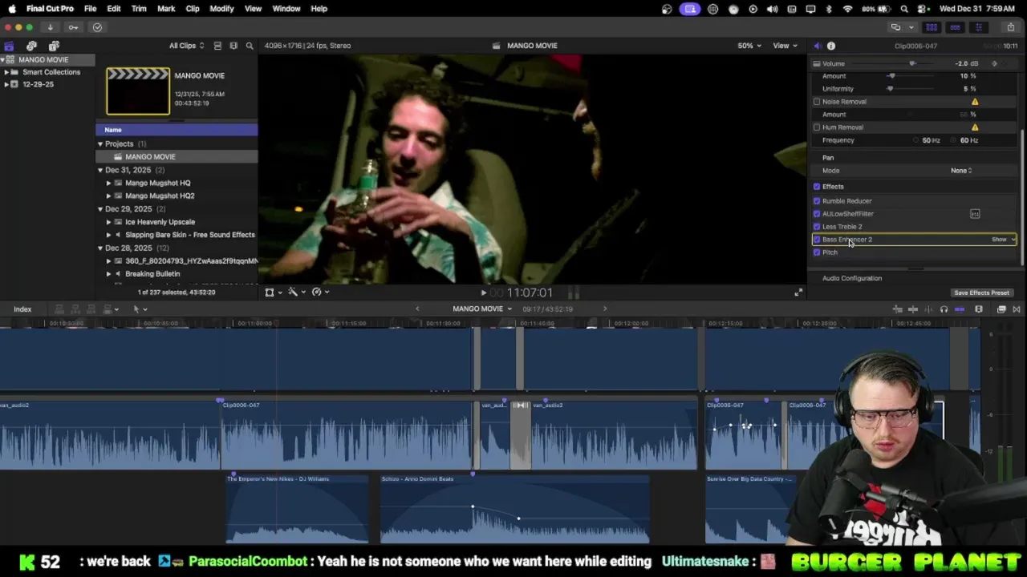This screenshot has width=1027, height=577.
Task: Enter full screen viewer playback
Action: tap(798, 293)
